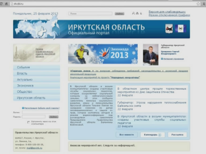Open the Регистрация link above login form
This screenshot has width=206, height=154.
(x=31, y=108)
